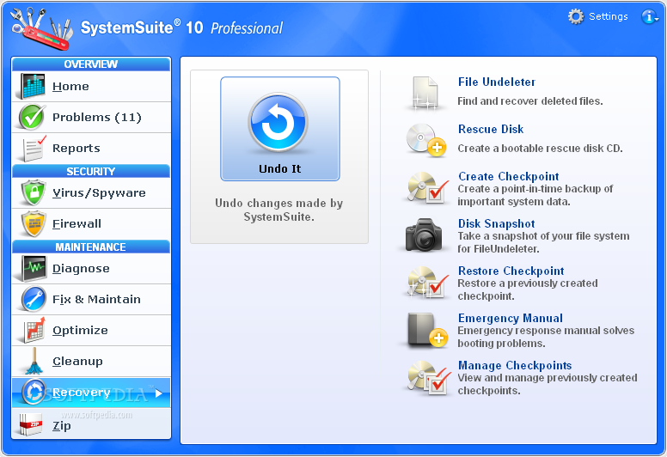
Task: Click the Manage Checkpoints disc icon
Action: coord(429,377)
